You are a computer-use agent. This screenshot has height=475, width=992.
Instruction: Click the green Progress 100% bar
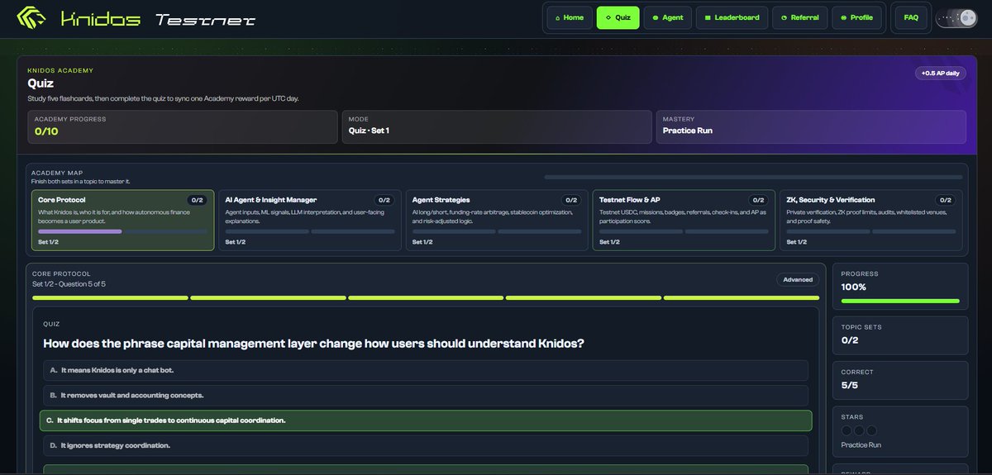click(900, 301)
